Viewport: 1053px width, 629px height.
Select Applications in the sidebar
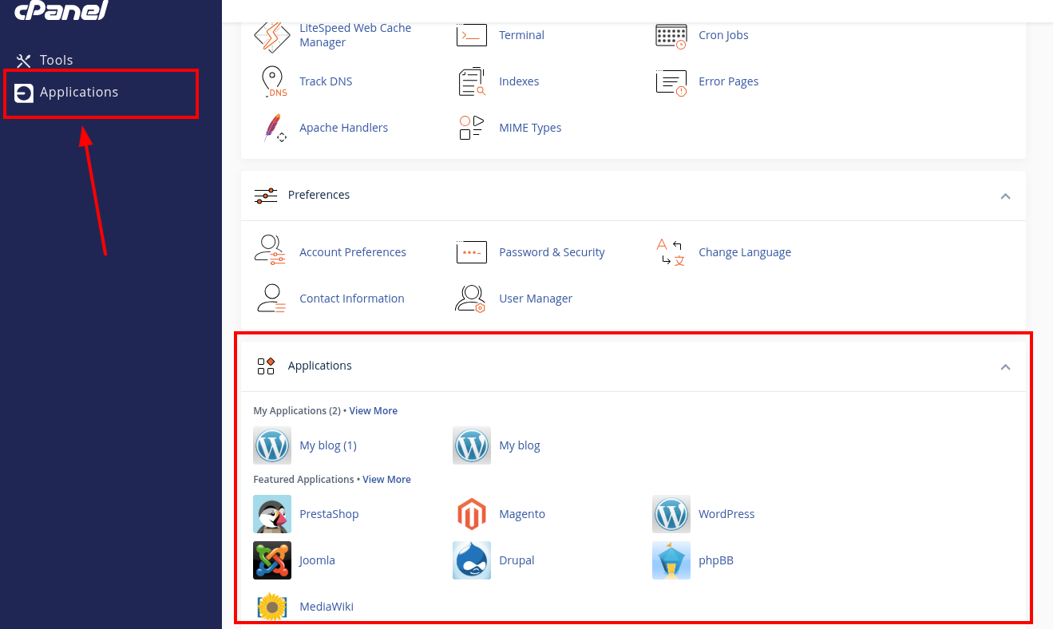click(x=79, y=92)
